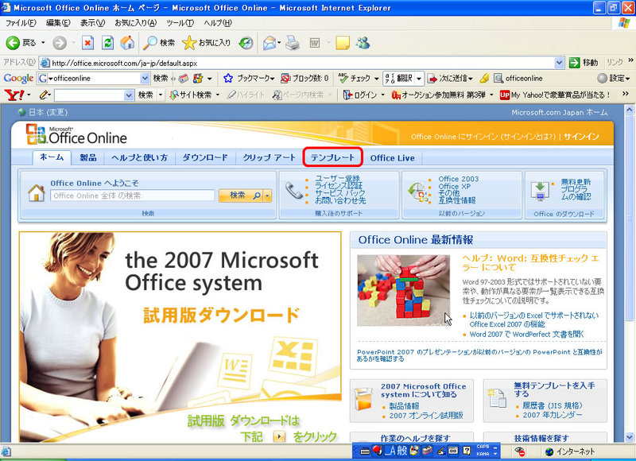Image resolution: width=636 pixels, height=461 pixels.
Task: Open the Back button history dropdown arrow
Action: coord(43,43)
